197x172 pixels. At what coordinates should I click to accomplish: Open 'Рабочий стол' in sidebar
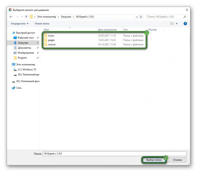point(26,38)
